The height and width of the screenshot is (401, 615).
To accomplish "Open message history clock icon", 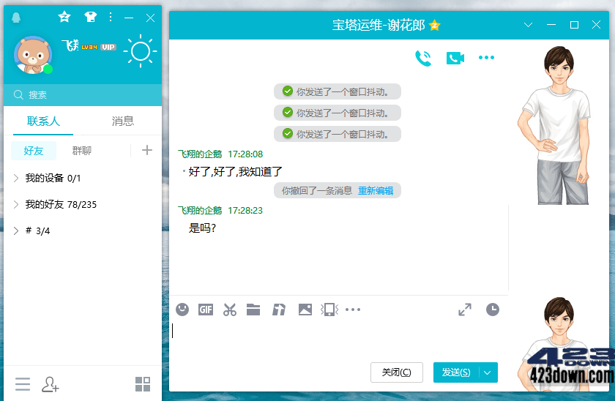I will tap(493, 310).
